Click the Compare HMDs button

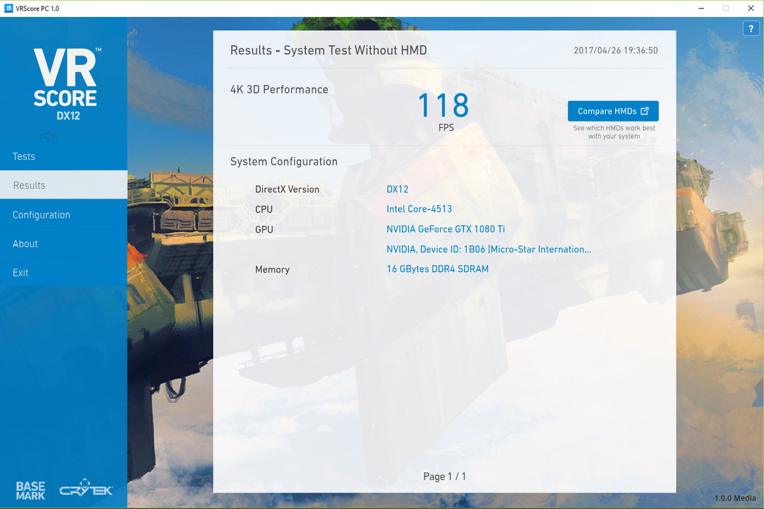point(613,111)
